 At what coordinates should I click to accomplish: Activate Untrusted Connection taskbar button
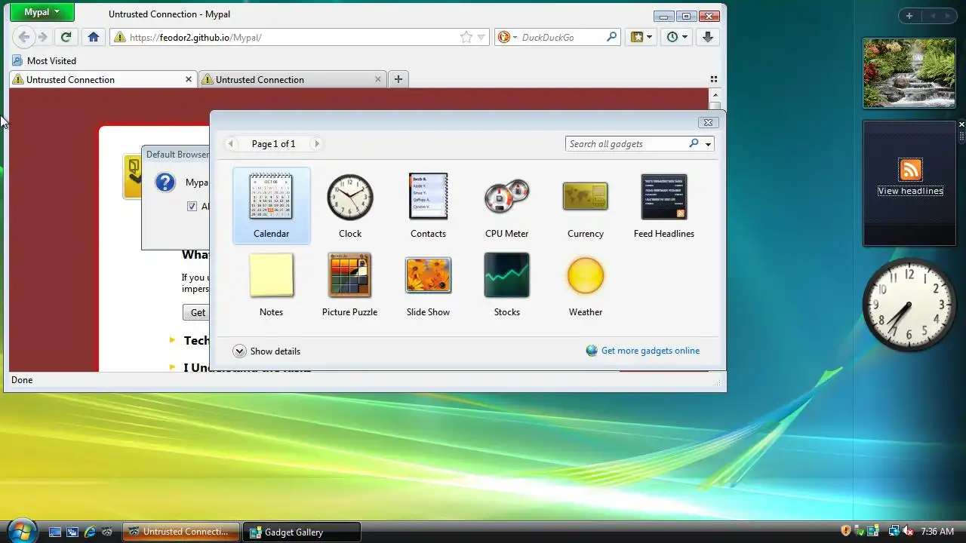pyautogui.click(x=181, y=532)
